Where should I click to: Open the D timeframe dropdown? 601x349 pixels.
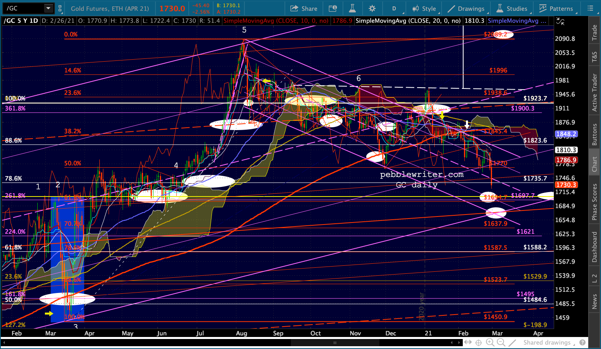[x=394, y=8]
